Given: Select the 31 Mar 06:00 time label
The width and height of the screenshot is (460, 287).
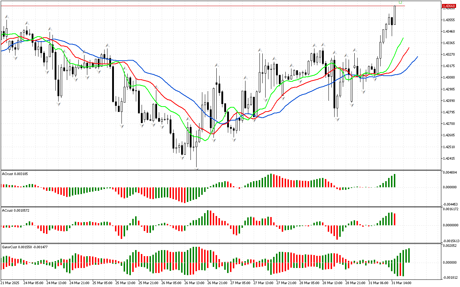Looking at the screenshot, I should (x=378, y=283).
